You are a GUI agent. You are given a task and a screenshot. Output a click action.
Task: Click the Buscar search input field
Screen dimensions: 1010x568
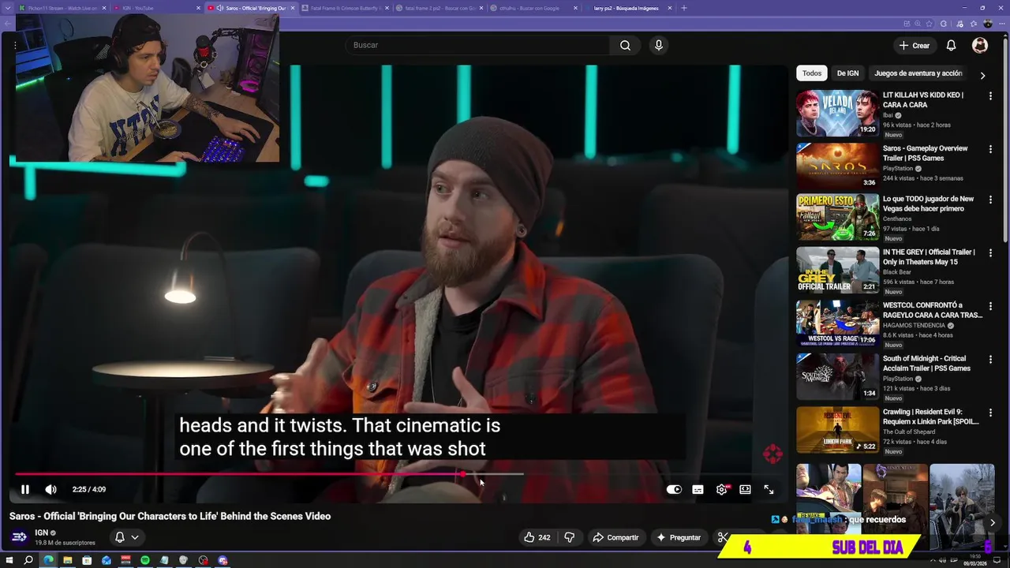pos(477,45)
